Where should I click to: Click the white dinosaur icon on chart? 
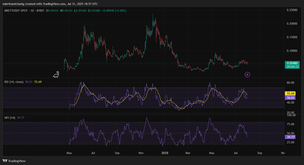[57, 73]
